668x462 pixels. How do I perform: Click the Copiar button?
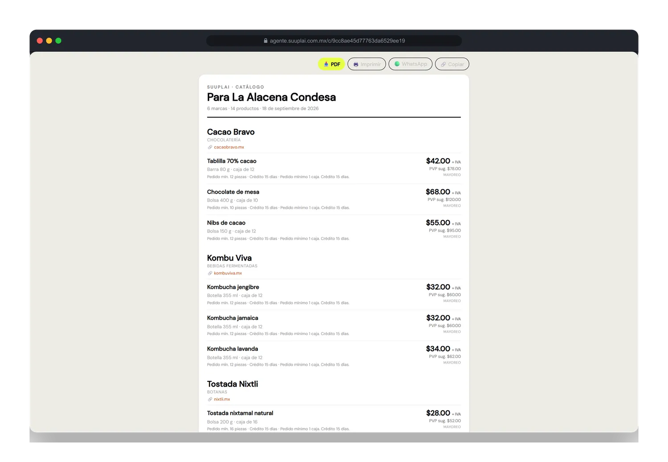(x=452, y=64)
